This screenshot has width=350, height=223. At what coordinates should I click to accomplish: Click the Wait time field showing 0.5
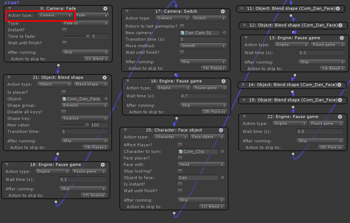(x=320, y=132)
